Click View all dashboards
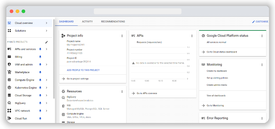This screenshot has height=129, width=275. [216, 96]
